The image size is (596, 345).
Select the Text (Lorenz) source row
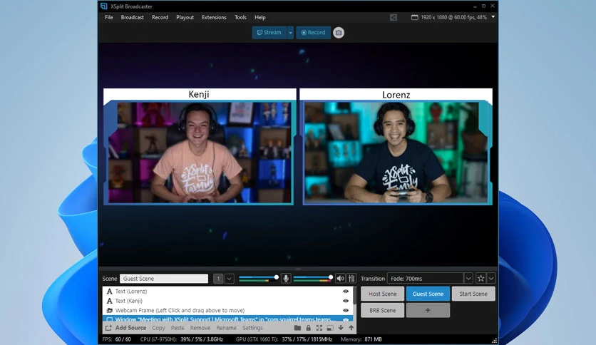pos(227,291)
